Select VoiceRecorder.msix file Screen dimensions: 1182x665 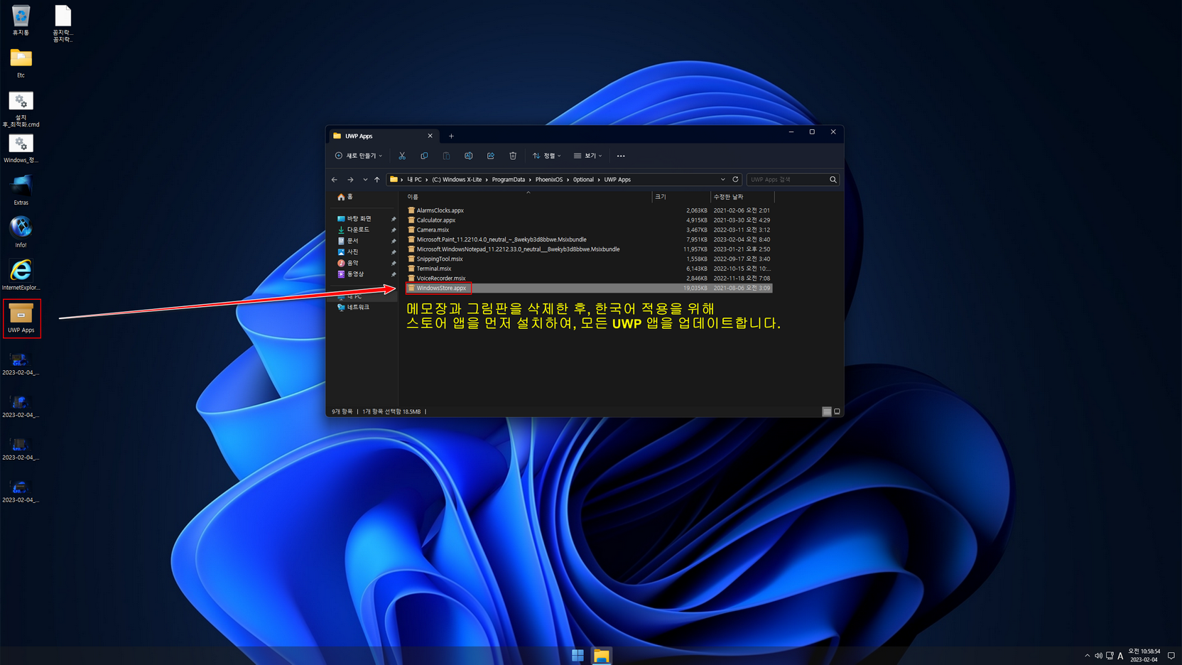point(440,279)
